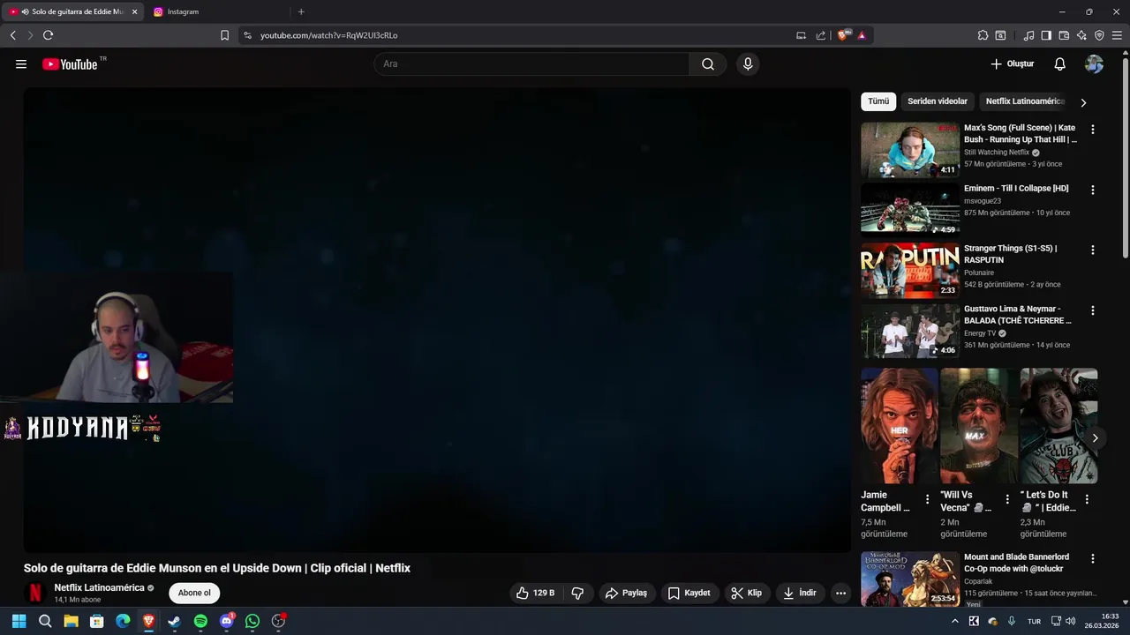
Task: Dislike the video
Action: coord(578,594)
